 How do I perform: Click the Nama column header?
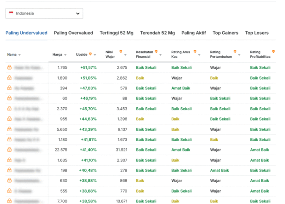tap(12, 54)
